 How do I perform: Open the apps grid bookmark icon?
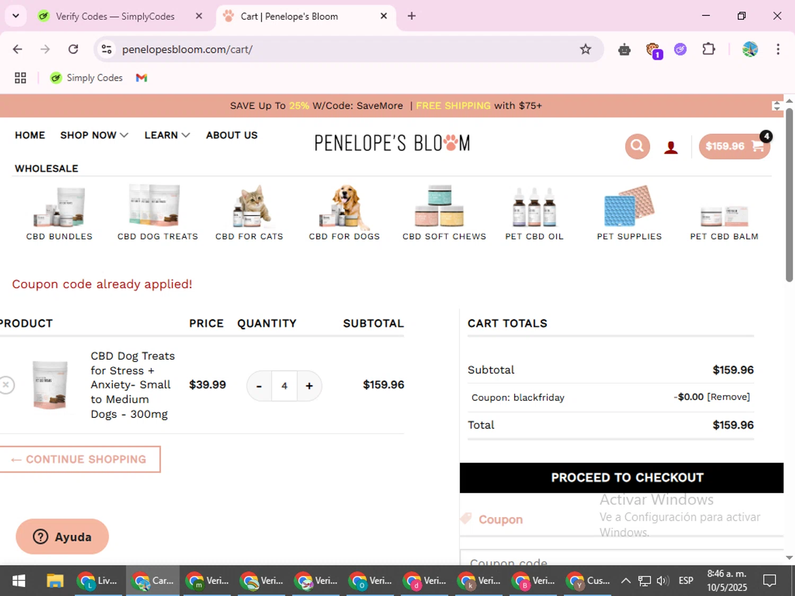(20, 78)
